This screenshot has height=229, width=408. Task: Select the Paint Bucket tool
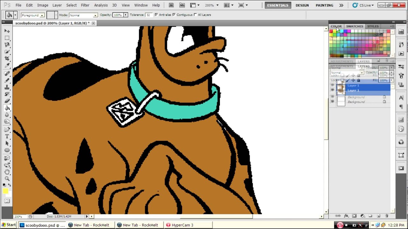pos(7,108)
